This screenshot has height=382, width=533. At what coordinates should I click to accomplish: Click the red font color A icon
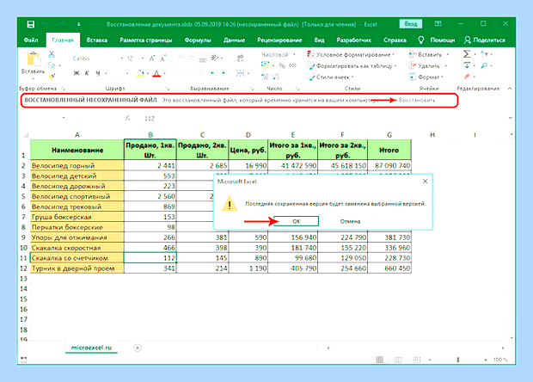(x=156, y=73)
